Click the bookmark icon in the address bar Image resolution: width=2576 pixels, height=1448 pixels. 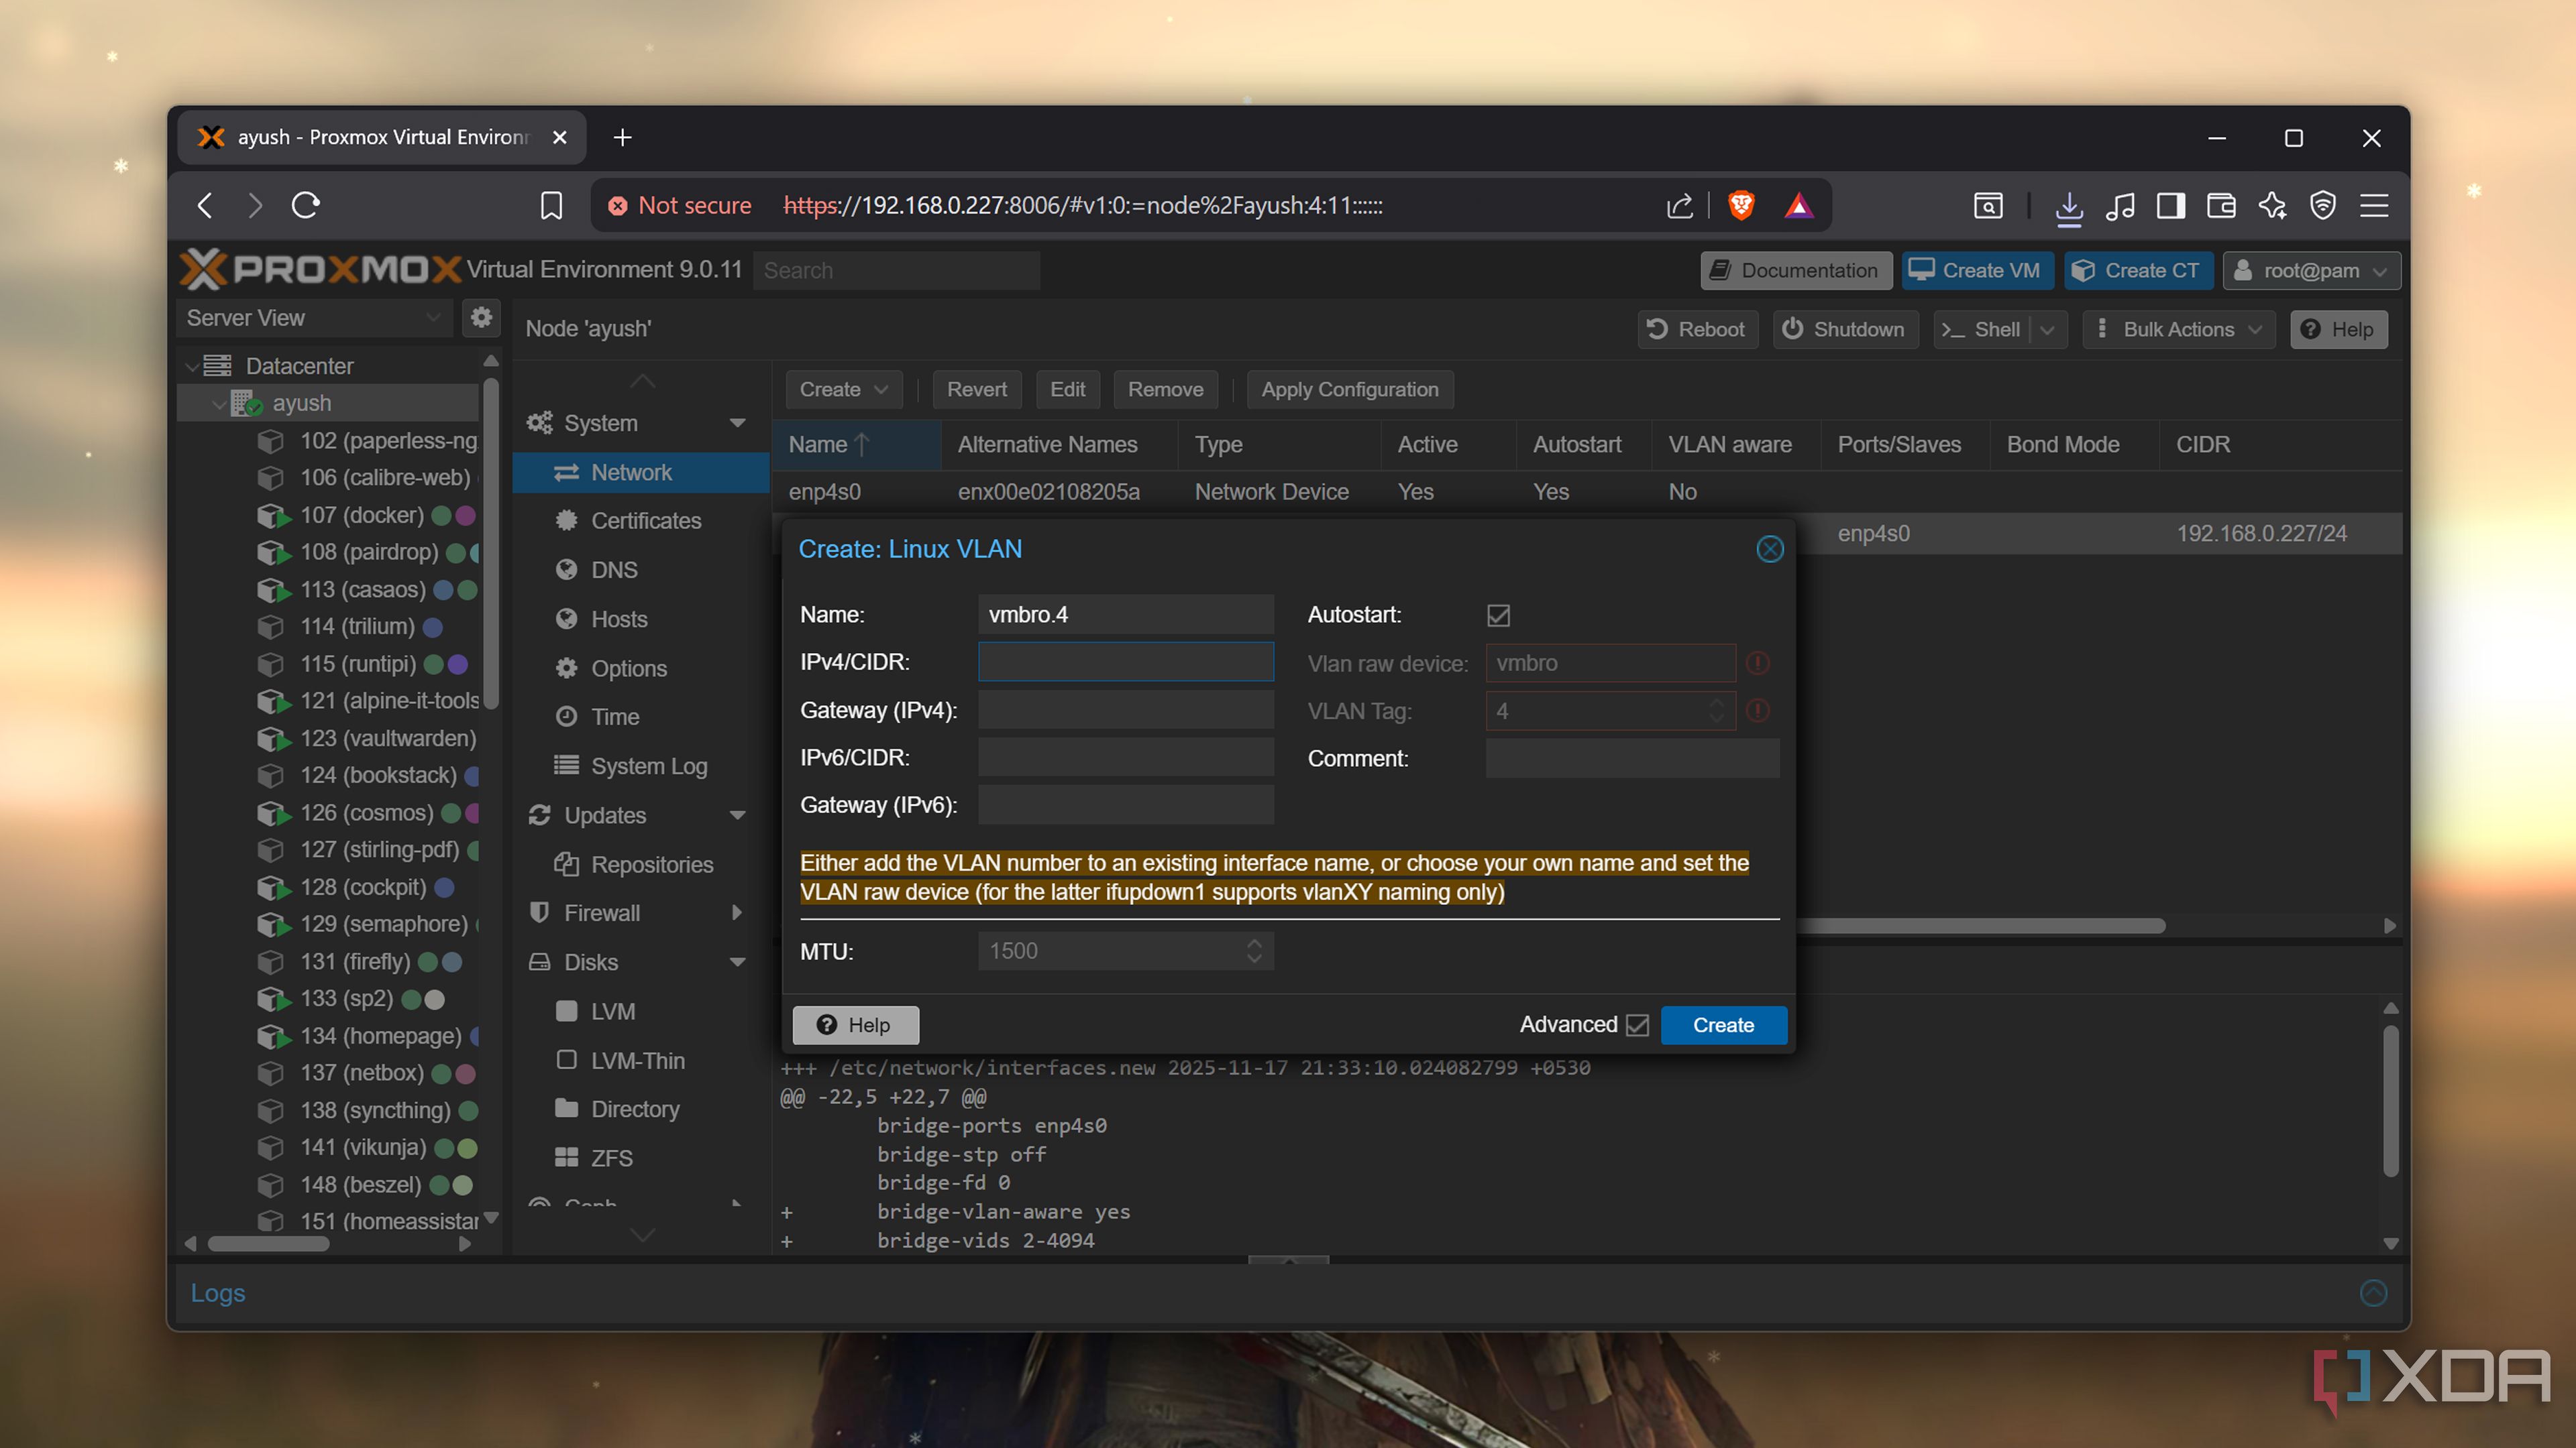tap(551, 206)
